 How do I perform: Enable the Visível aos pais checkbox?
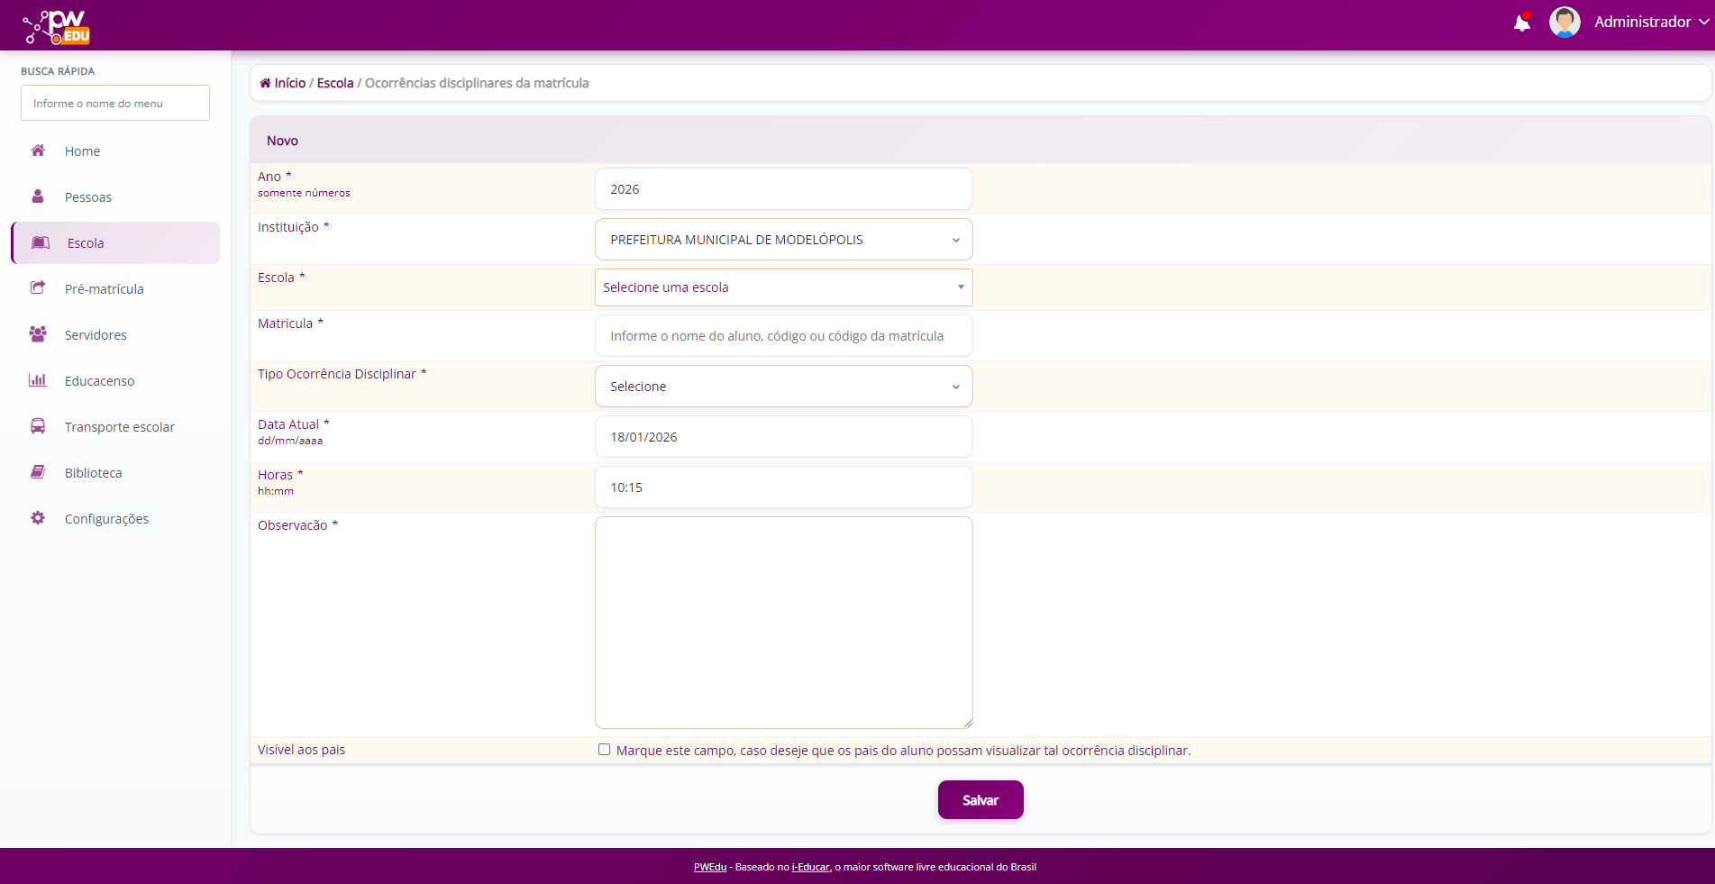coord(604,750)
